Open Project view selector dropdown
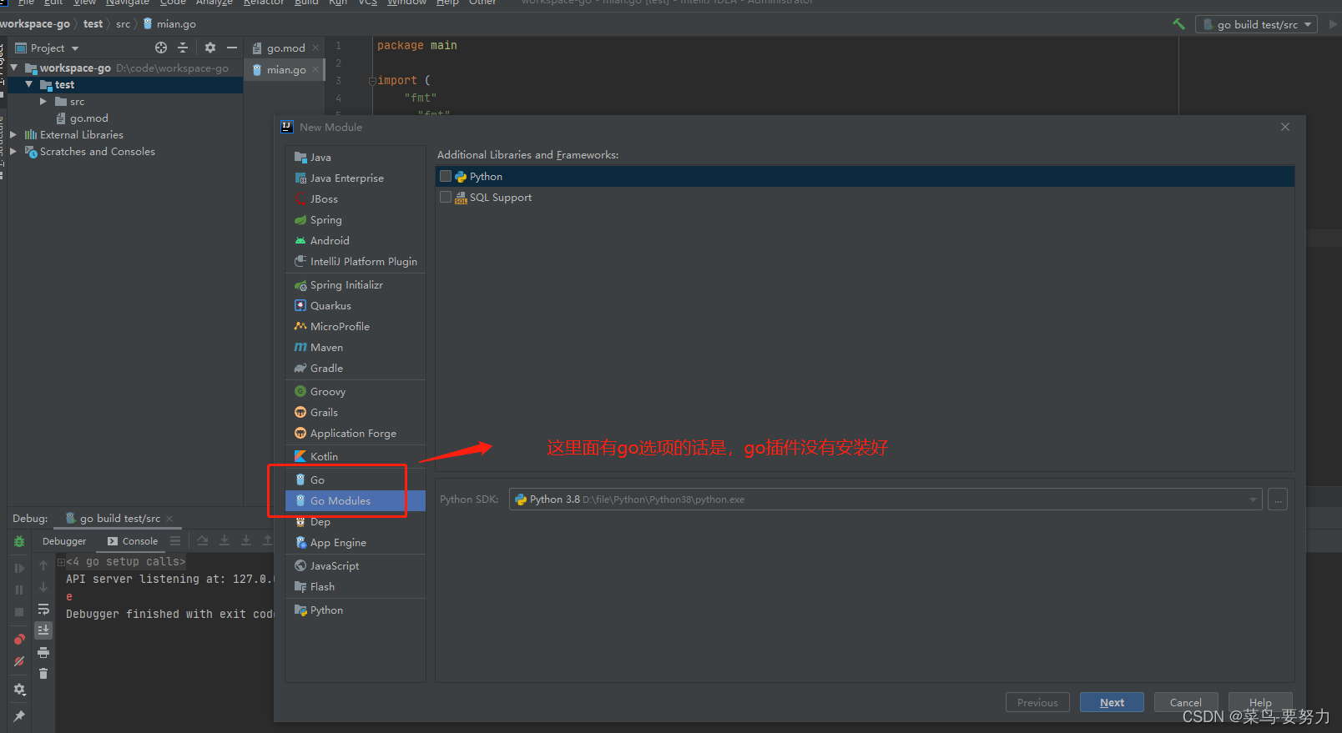Image resolution: width=1342 pixels, height=733 pixels. (48, 48)
